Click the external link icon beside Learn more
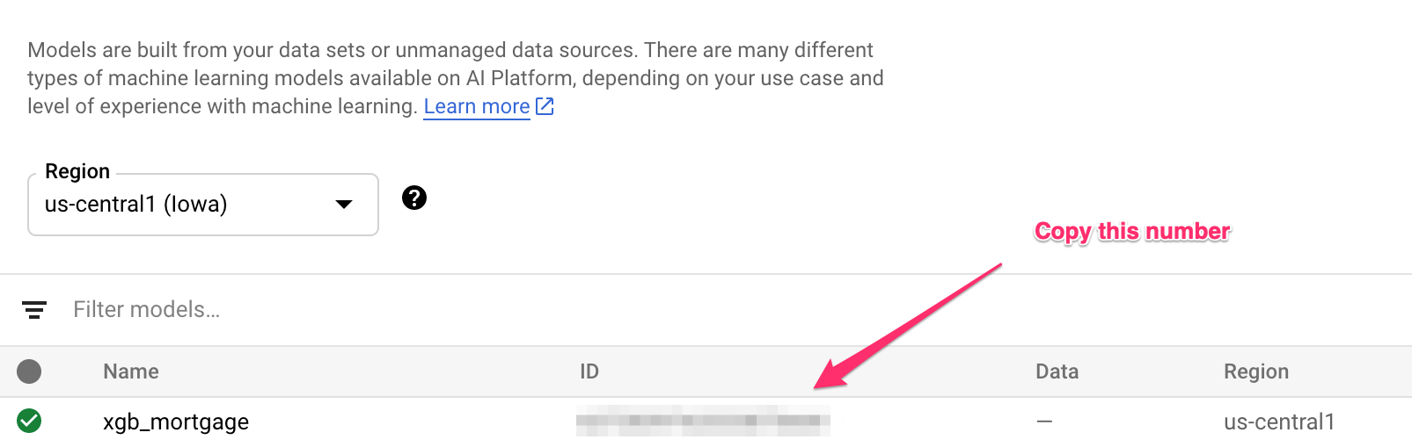Screen dimensions: 1412x447 pyautogui.click(x=545, y=106)
